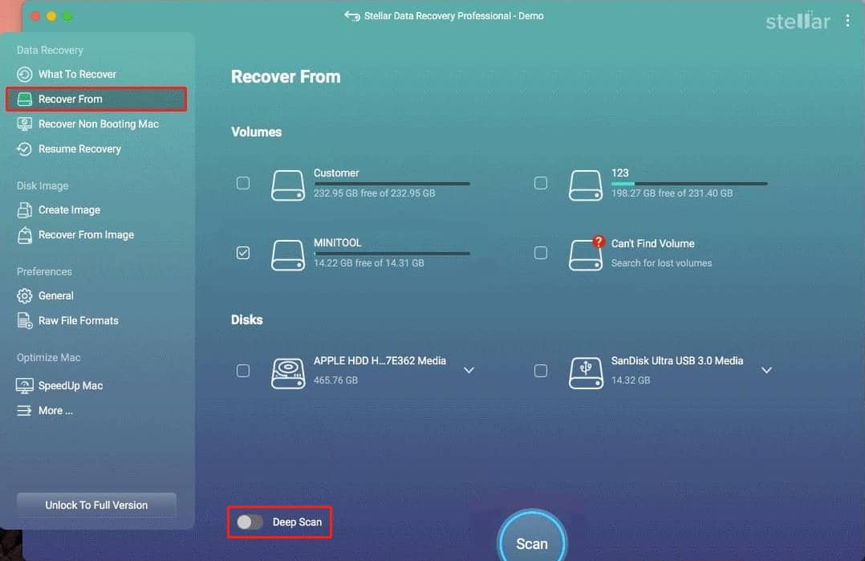Click Search for lost volumes text
Viewport: 865px width, 561px height.
(661, 263)
